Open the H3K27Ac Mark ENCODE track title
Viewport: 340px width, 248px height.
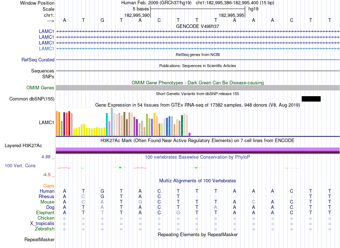[198, 140]
